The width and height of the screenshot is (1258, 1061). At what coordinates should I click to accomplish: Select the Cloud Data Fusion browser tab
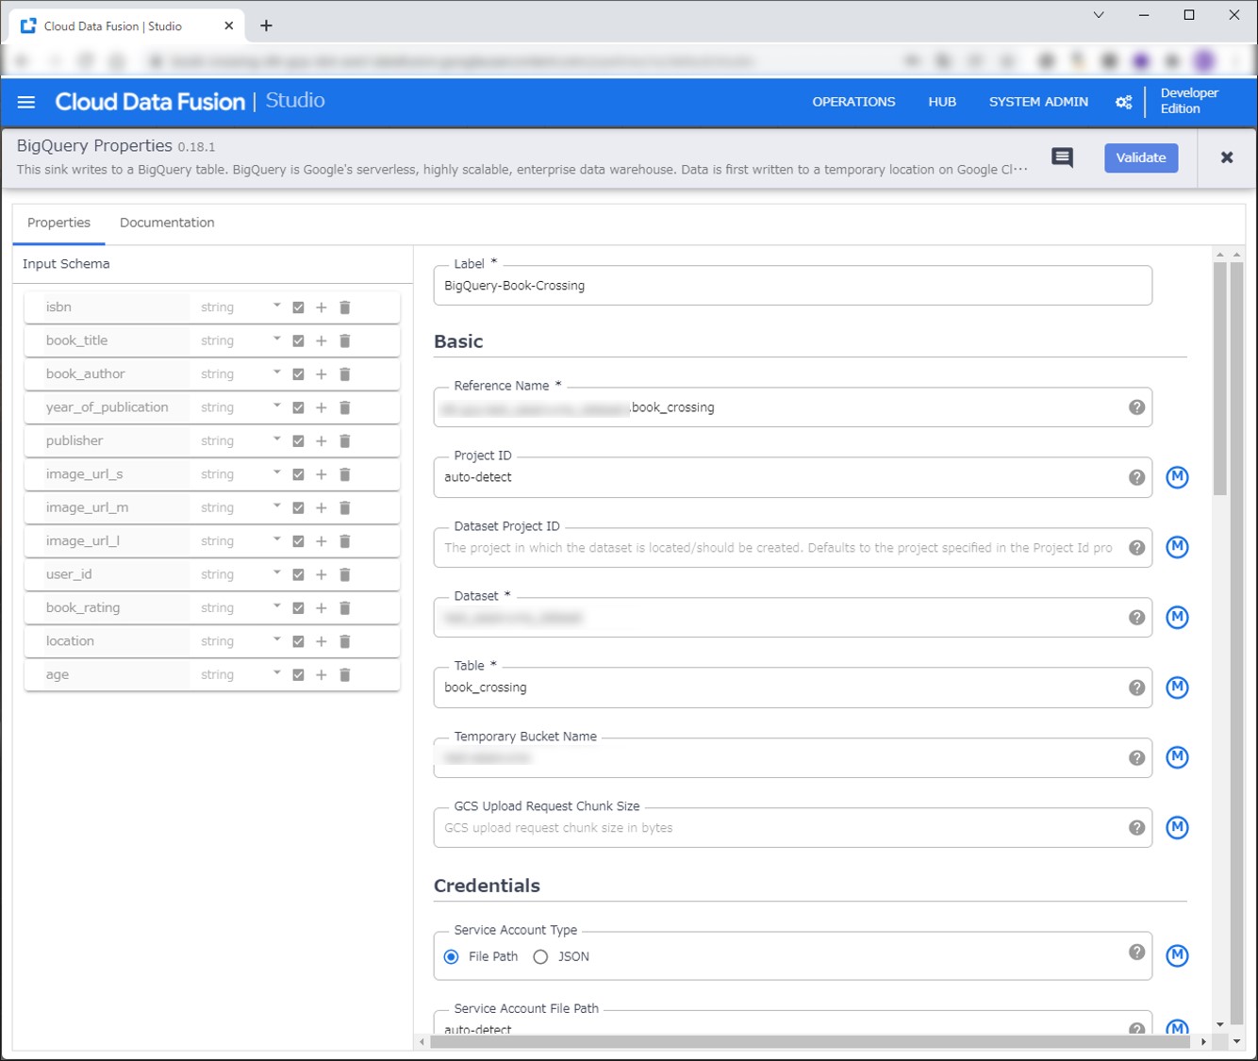coord(127,25)
